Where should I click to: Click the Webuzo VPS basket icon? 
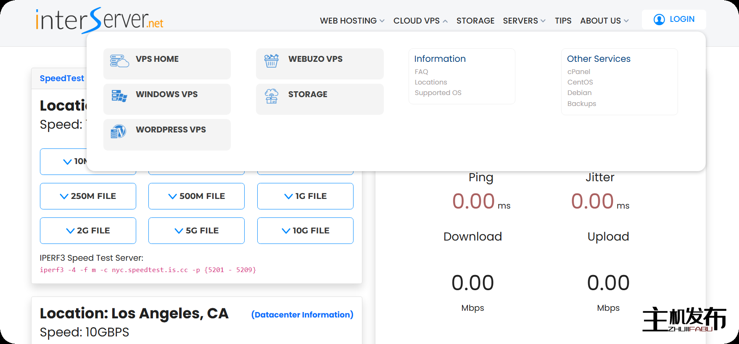(272, 61)
